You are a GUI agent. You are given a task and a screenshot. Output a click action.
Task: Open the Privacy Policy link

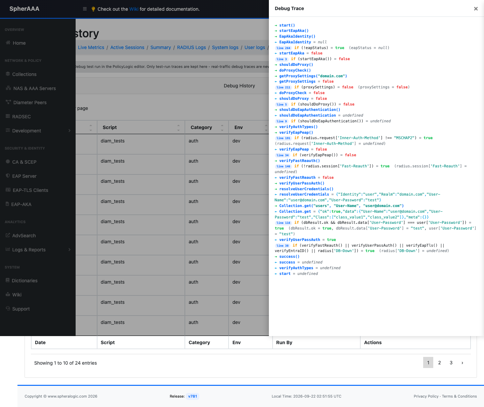(426, 396)
